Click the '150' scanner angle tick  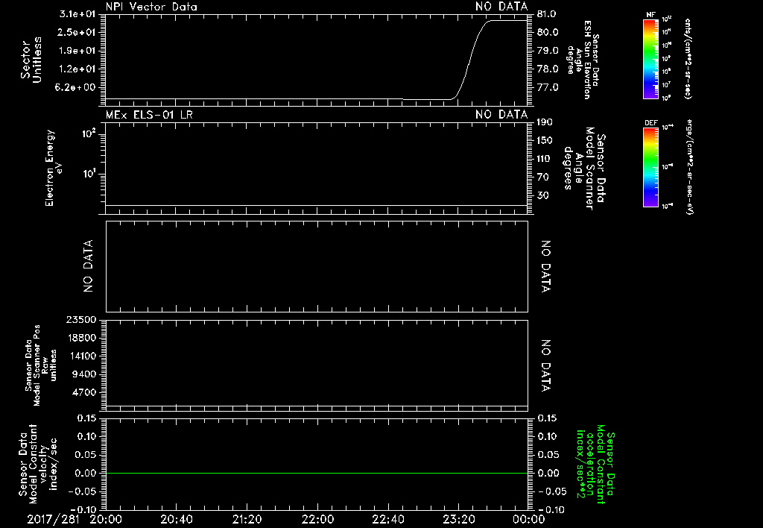pyautogui.click(x=545, y=140)
